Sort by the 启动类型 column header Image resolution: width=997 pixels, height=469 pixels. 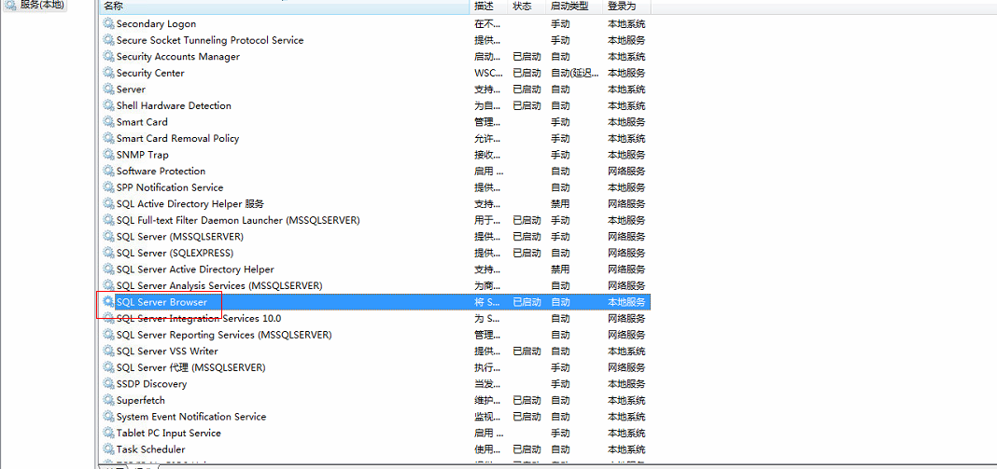click(x=574, y=7)
